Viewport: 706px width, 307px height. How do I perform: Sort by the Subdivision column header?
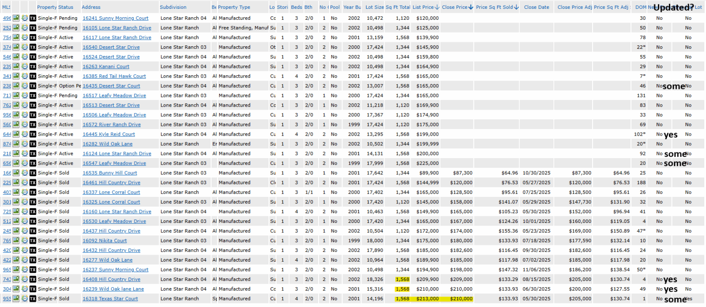point(173,7)
